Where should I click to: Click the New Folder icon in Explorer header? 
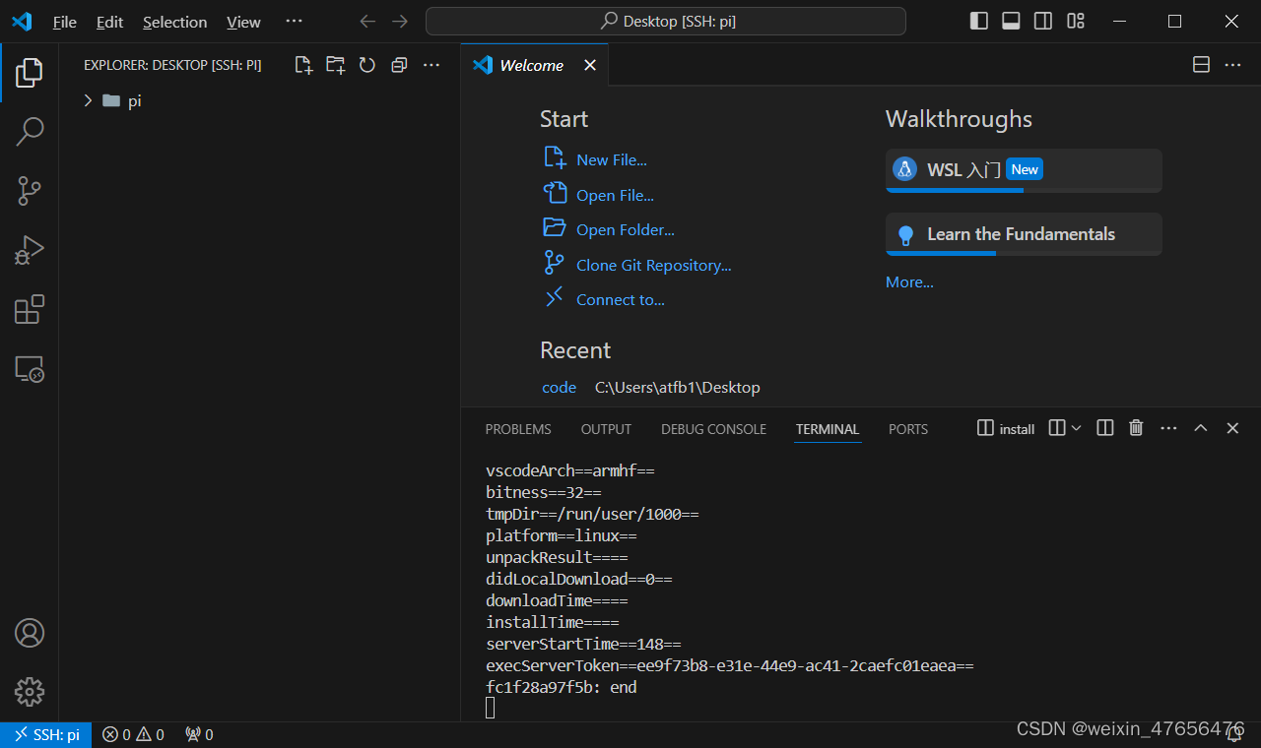click(336, 65)
